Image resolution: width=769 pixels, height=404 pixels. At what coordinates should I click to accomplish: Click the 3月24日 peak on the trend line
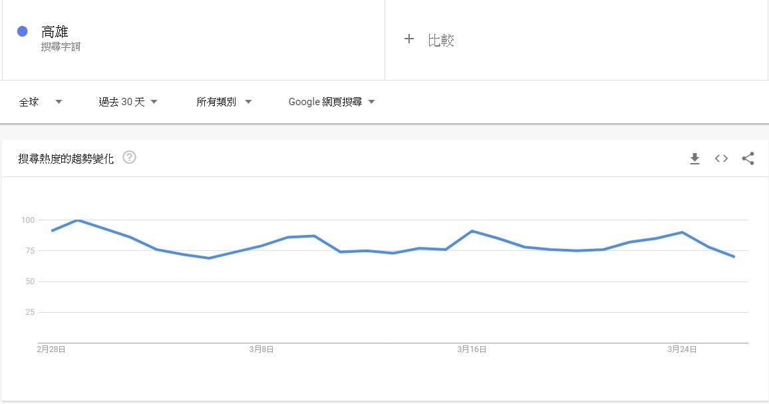coord(683,232)
